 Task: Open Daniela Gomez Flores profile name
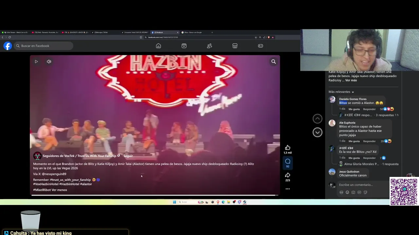[x=353, y=99]
